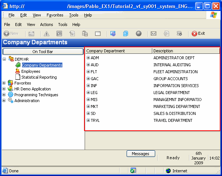Click the HR Demo Application icon
The image size is (222, 176).
coord(10,89)
